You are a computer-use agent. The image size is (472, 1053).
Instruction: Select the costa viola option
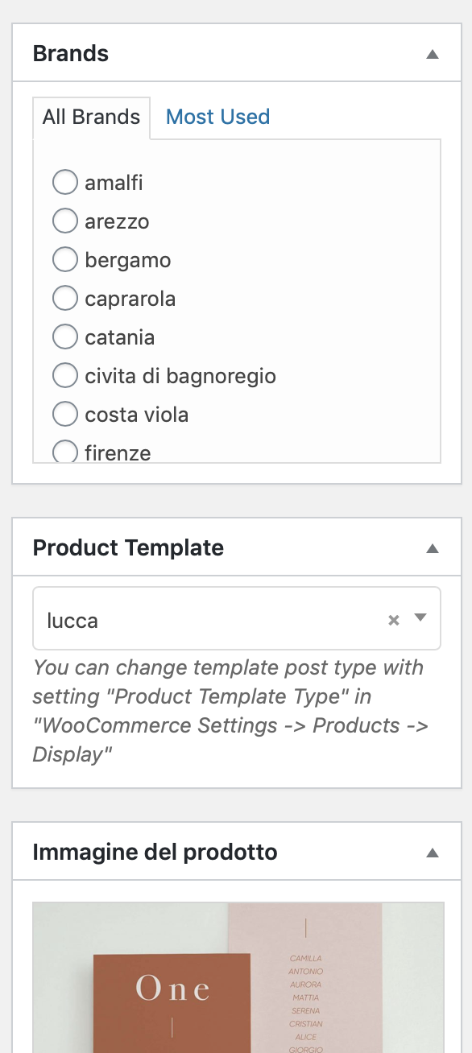coord(65,414)
